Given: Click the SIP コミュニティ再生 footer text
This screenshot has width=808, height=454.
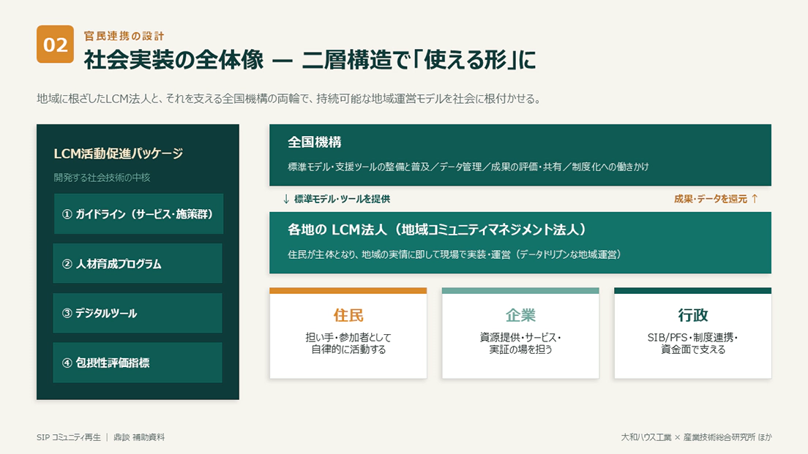Looking at the screenshot, I should (x=69, y=437).
